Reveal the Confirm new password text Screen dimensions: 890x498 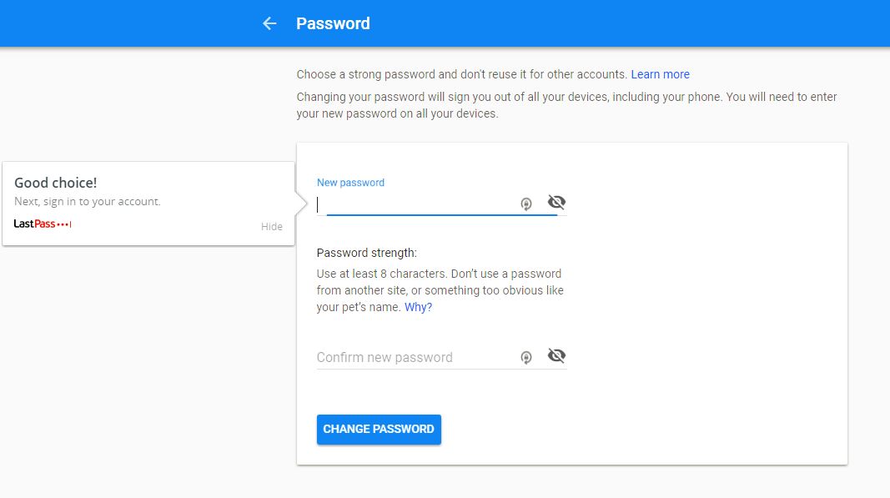(x=556, y=355)
